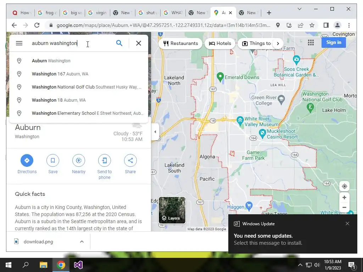Image resolution: width=363 pixels, height=272 pixels.
Task: Switch to the 'big va' Google tab
Action: tap(72, 13)
